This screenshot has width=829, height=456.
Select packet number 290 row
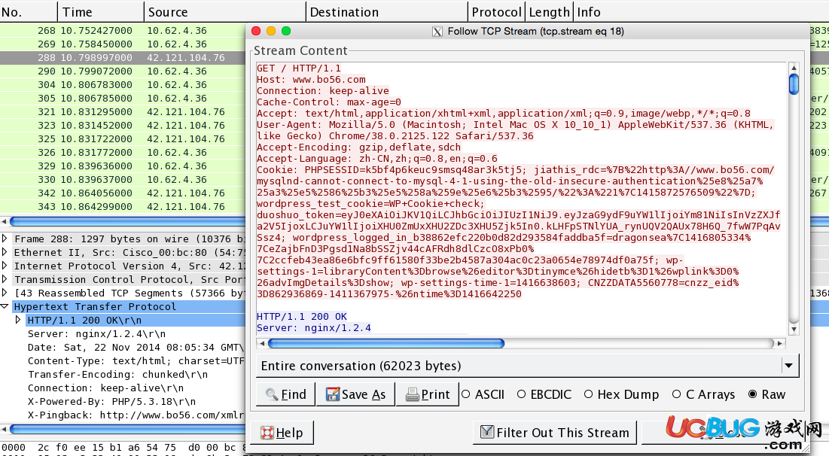(x=123, y=71)
